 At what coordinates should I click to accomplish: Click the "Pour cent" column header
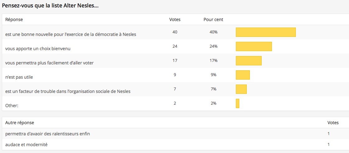[213, 20]
